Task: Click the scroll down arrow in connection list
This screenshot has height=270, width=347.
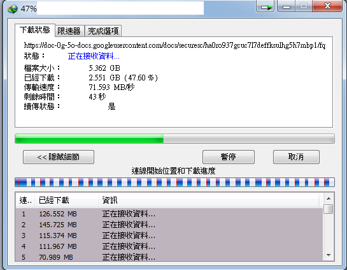Action: (329, 255)
